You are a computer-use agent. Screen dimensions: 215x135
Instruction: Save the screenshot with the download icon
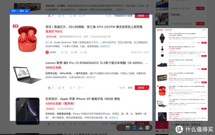[x=141, y=128]
